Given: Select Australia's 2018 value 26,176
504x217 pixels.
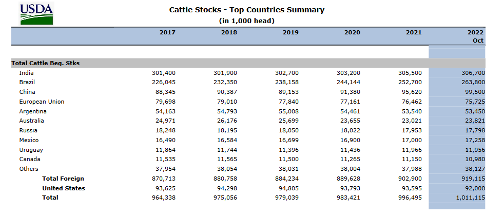Looking at the screenshot, I should tap(227, 121).
